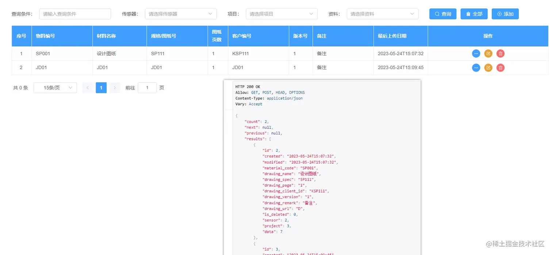552x255 pixels.
Task: Select page 1 in pagination
Action: (x=101, y=88)
